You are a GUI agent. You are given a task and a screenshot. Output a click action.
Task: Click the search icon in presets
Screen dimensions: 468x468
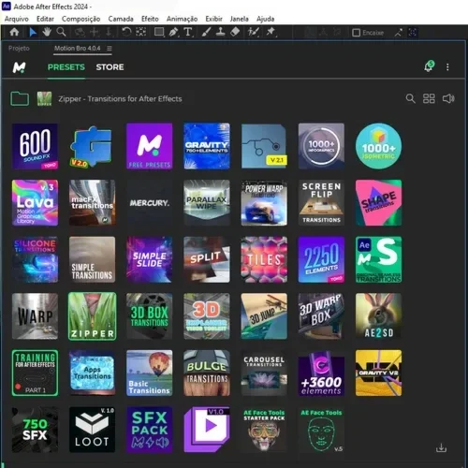410,98
